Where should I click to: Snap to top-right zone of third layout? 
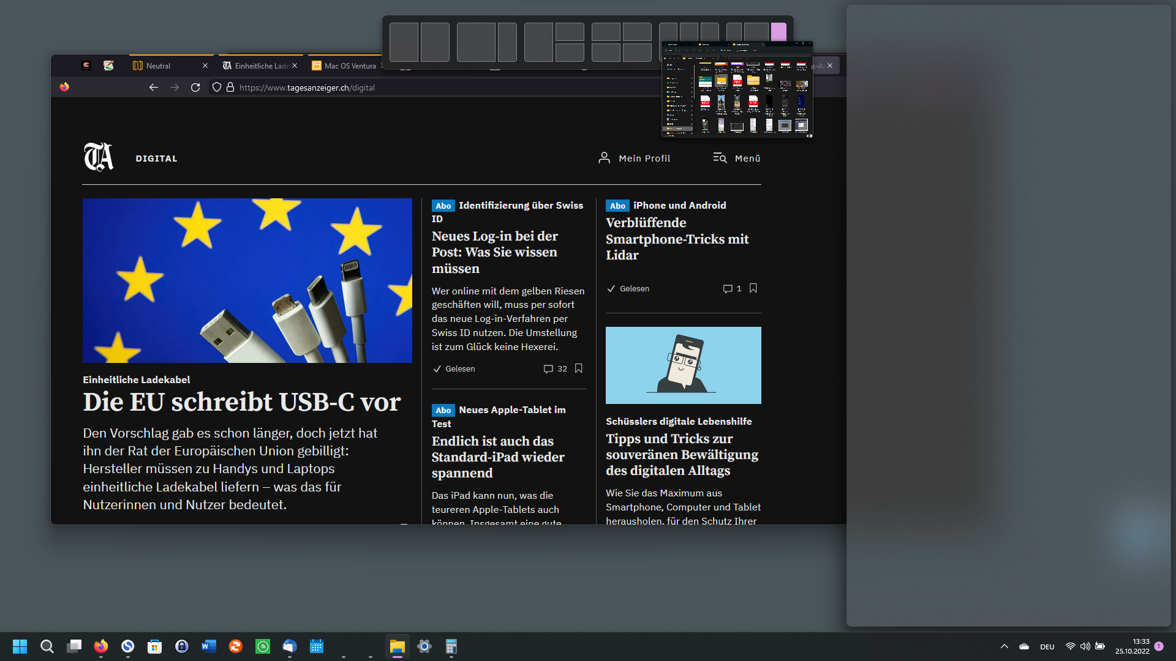570,32
